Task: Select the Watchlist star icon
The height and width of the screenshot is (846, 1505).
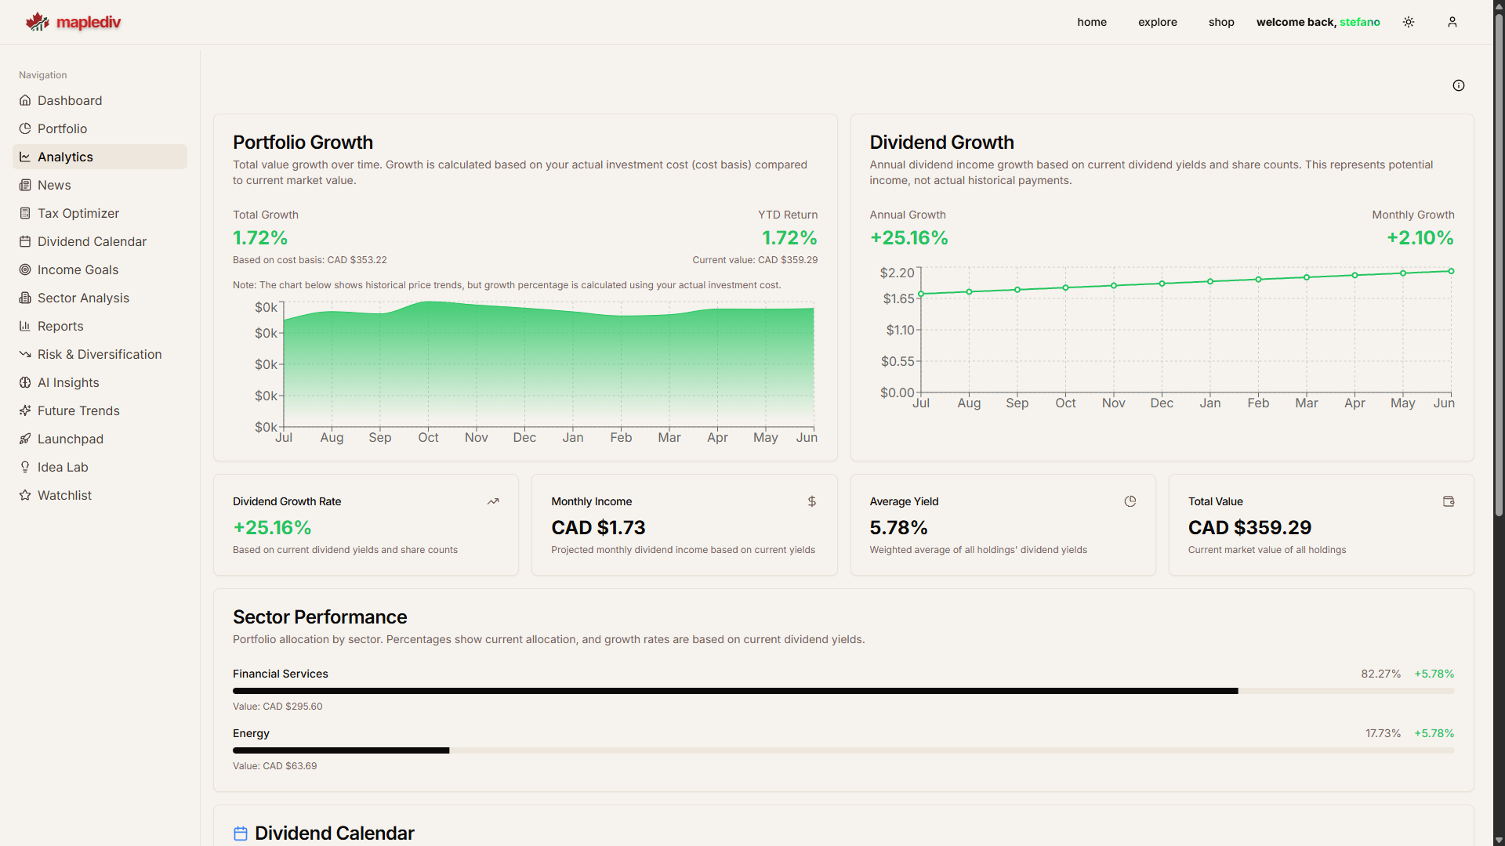Action: click(x=24, y=495)
